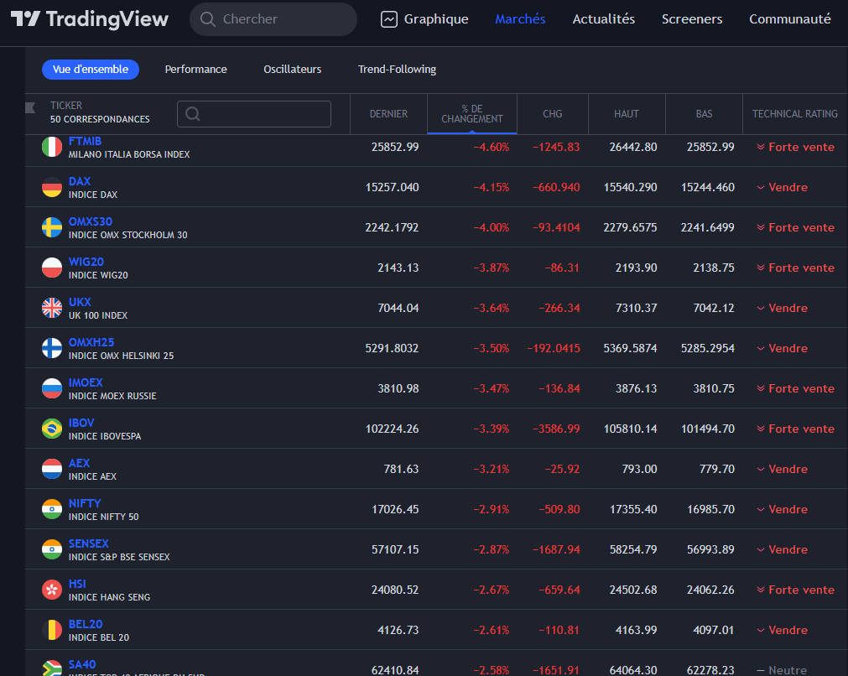848x676 pixels.
Task: Open the Communauté menu
Action: tap(789, 19)
